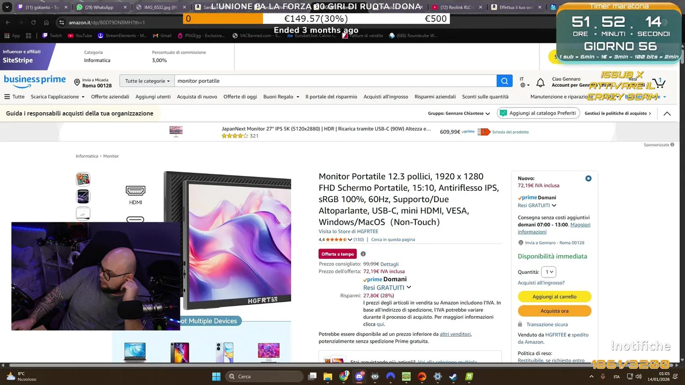Image resolution: width=685 pixels, height=385 pixels.
Task: Click the browser address bar URL
Action: [106, 22]
